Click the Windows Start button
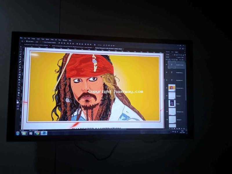 (18, 133)
